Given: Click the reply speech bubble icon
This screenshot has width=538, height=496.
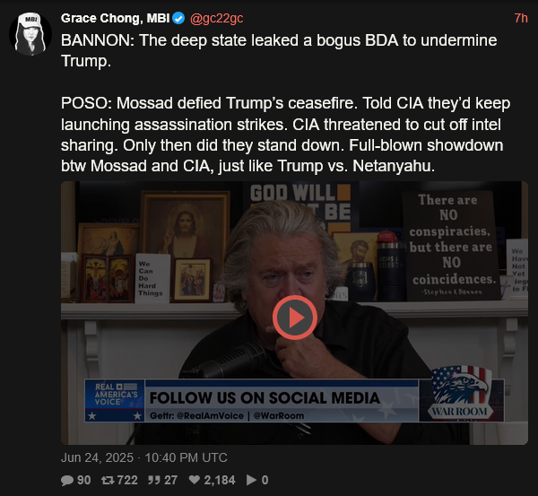Looking at the screenshot, I should click(x=67, y=480).
